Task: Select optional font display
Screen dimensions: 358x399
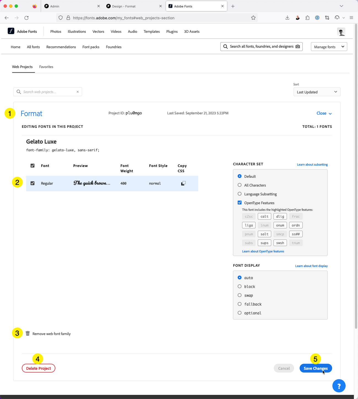Action: (240, 313)
